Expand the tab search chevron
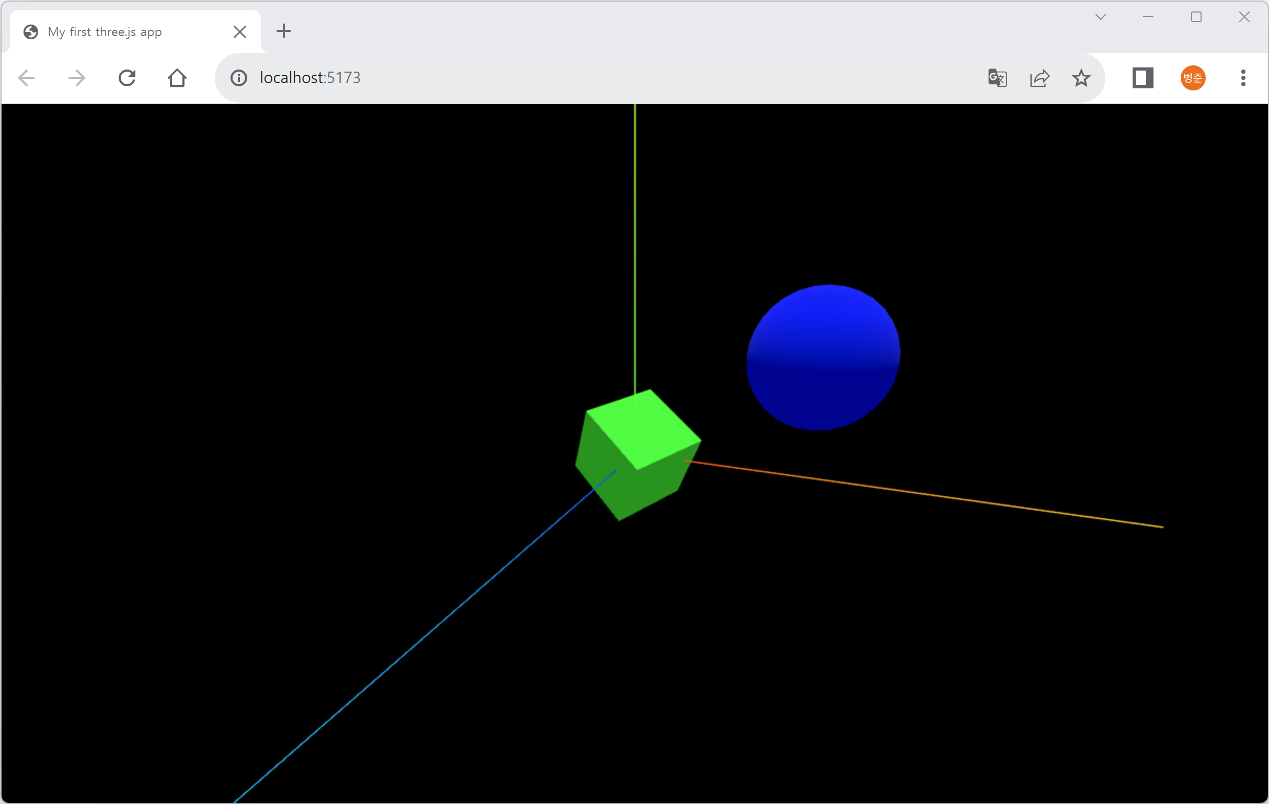This screenshot has height=804, width=1269. [x=1100, y=17]
